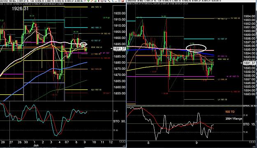Screen dimensions: 257x148
Task: Click 1860.00 on left chart price axis
Action: [x=120, y=87]
